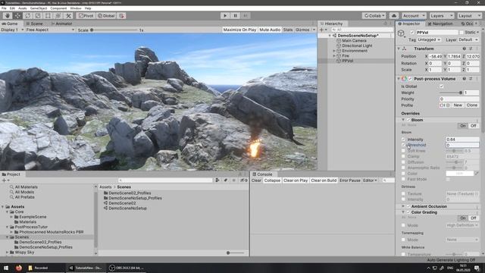
Task: Click the hierarchy create plus button
Action: (323, 30)
